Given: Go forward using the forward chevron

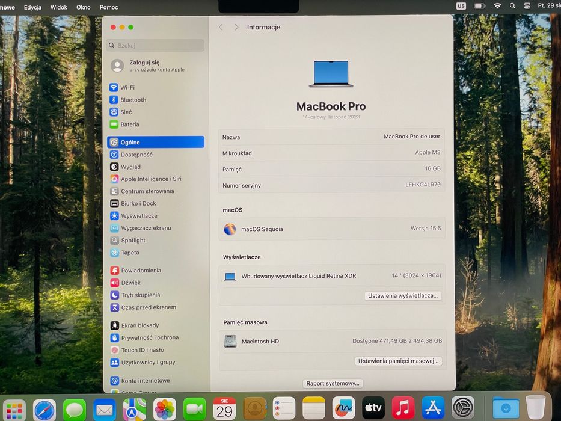Looking at the screenshot, I should tap(236, 27).
